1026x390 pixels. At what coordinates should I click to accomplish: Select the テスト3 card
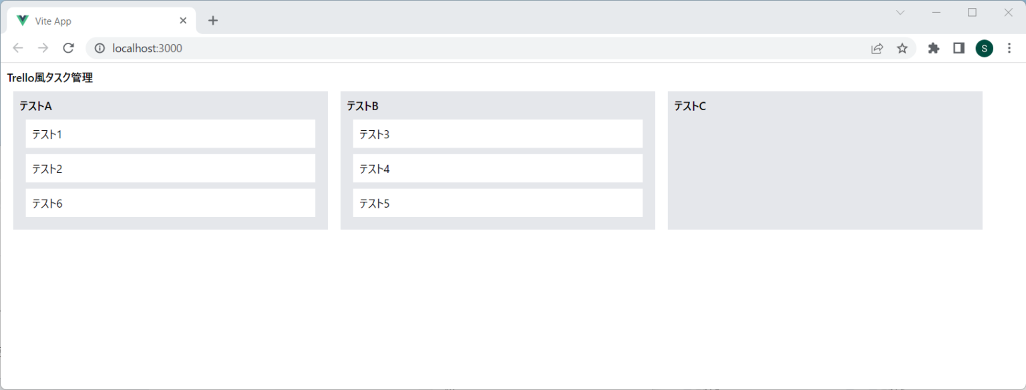[498, 134]
